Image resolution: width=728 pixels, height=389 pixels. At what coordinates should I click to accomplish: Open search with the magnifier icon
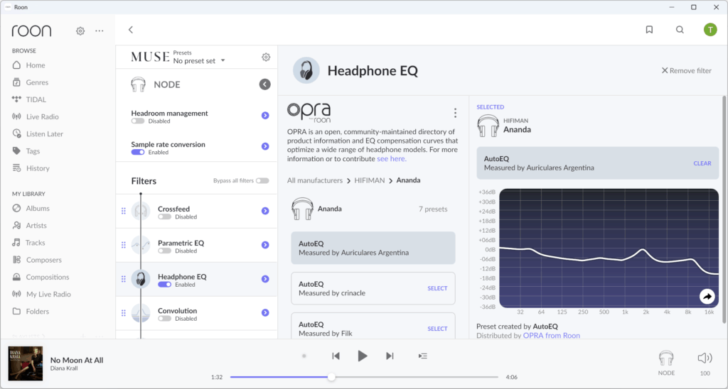(x=680, y=30)
